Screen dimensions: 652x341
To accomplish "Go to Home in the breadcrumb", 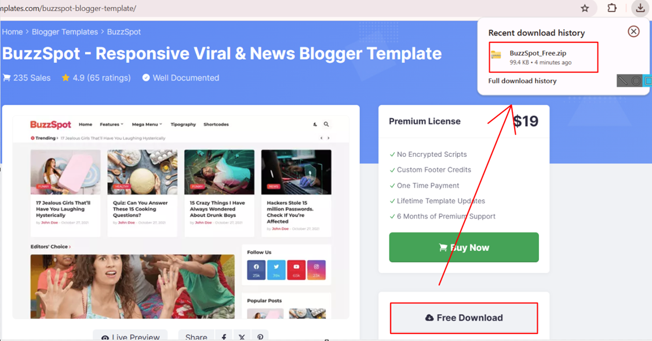I will click(13, 32).
